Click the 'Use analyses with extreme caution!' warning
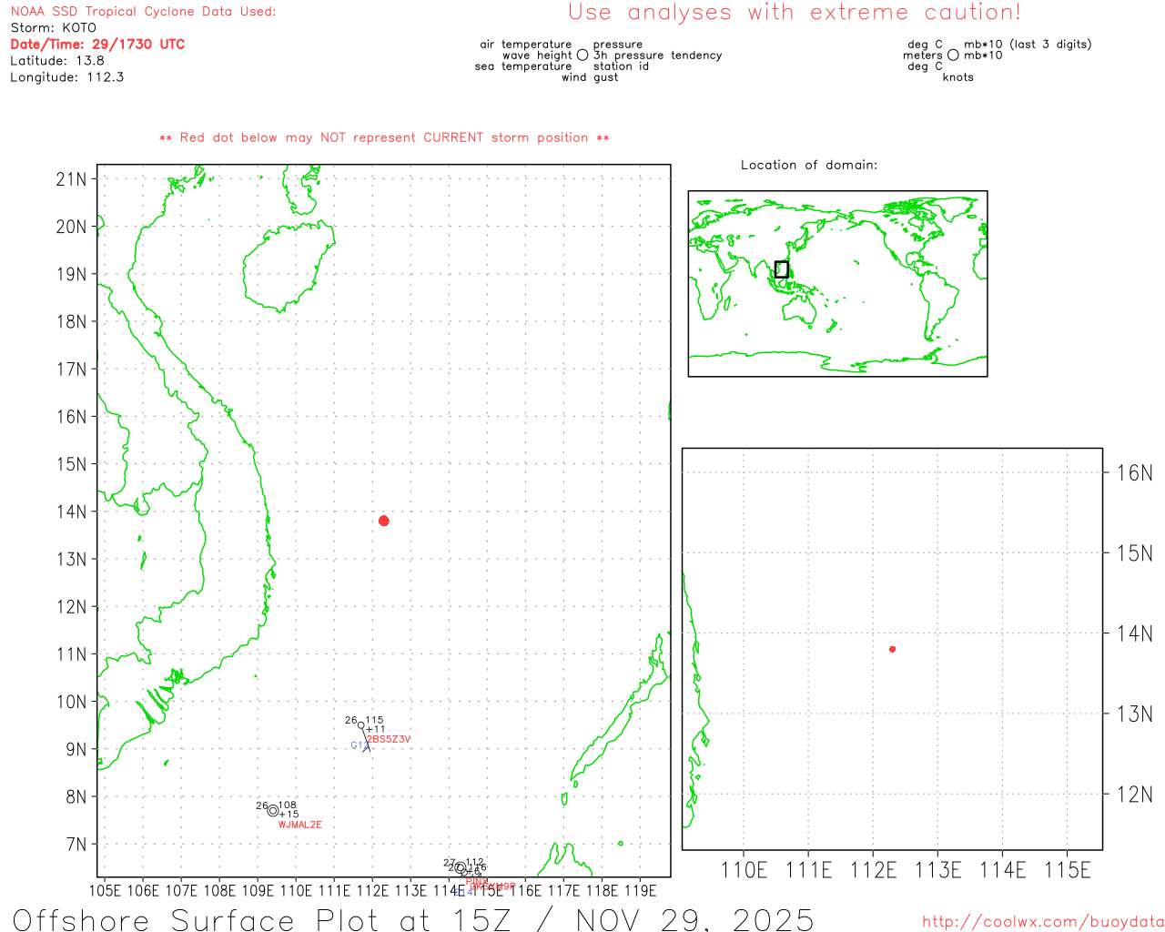Screen dimensions: 1165x932 [x=794, y=13]
